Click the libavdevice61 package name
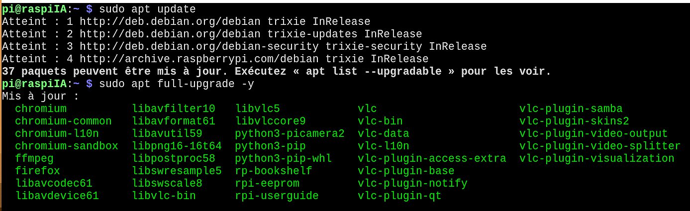The image size is (690, 211). pyautogui.click(x=57, y=196)
